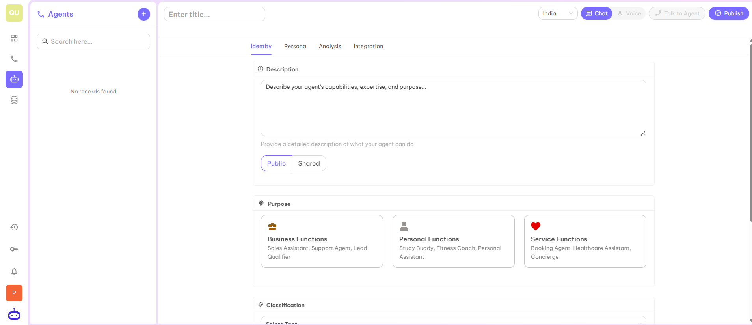Select the robot agents icon in sidebar
The height and width of the screenshot is (325, 752).
pyautogui.click(x=14, y=79)
